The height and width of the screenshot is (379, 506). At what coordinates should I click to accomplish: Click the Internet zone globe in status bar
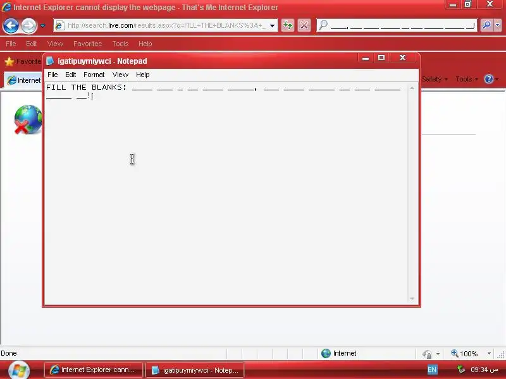click(326, 353)
